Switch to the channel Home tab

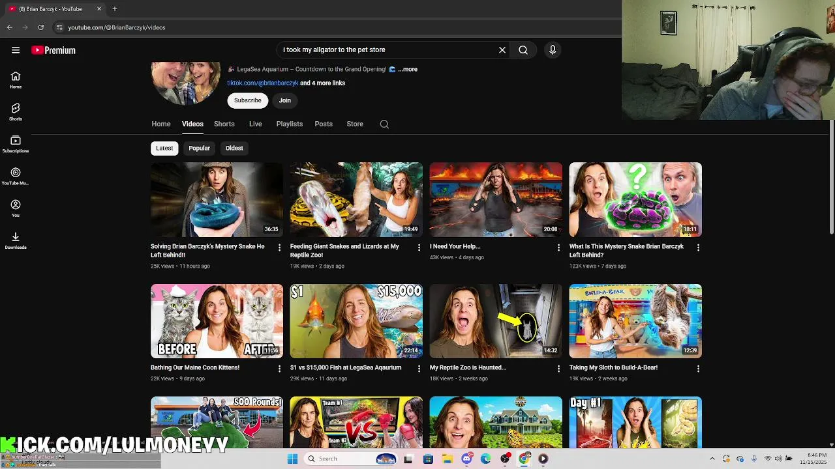coord(161,124)
